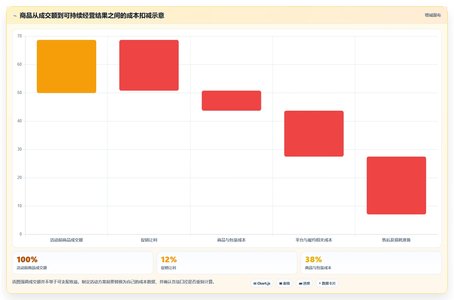Click the y-axis value 10

click(x=19, y=206)
